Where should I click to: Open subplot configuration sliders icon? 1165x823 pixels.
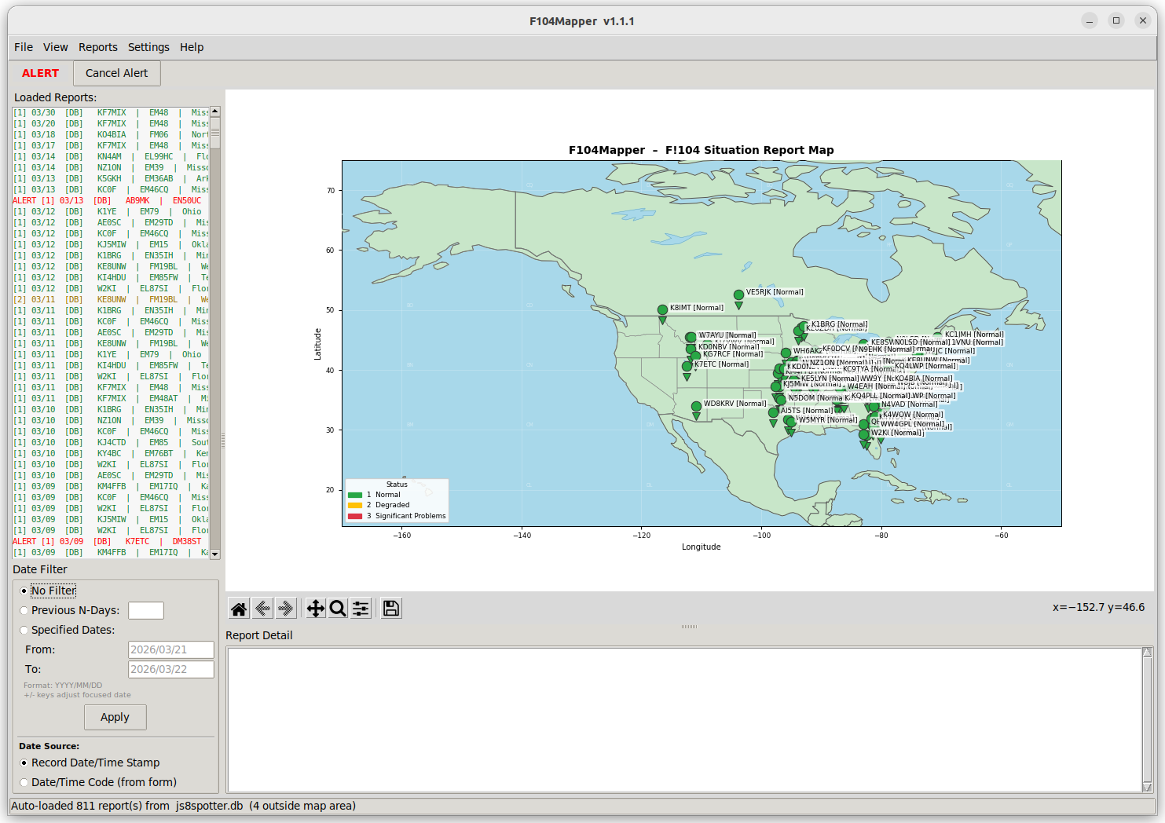point(361,609)
